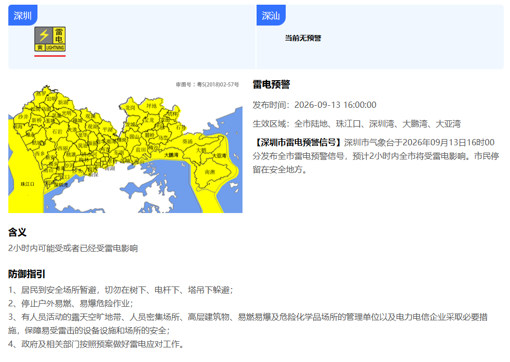
Task: Click the 西乡 district on the map
Action: point(40,154)
